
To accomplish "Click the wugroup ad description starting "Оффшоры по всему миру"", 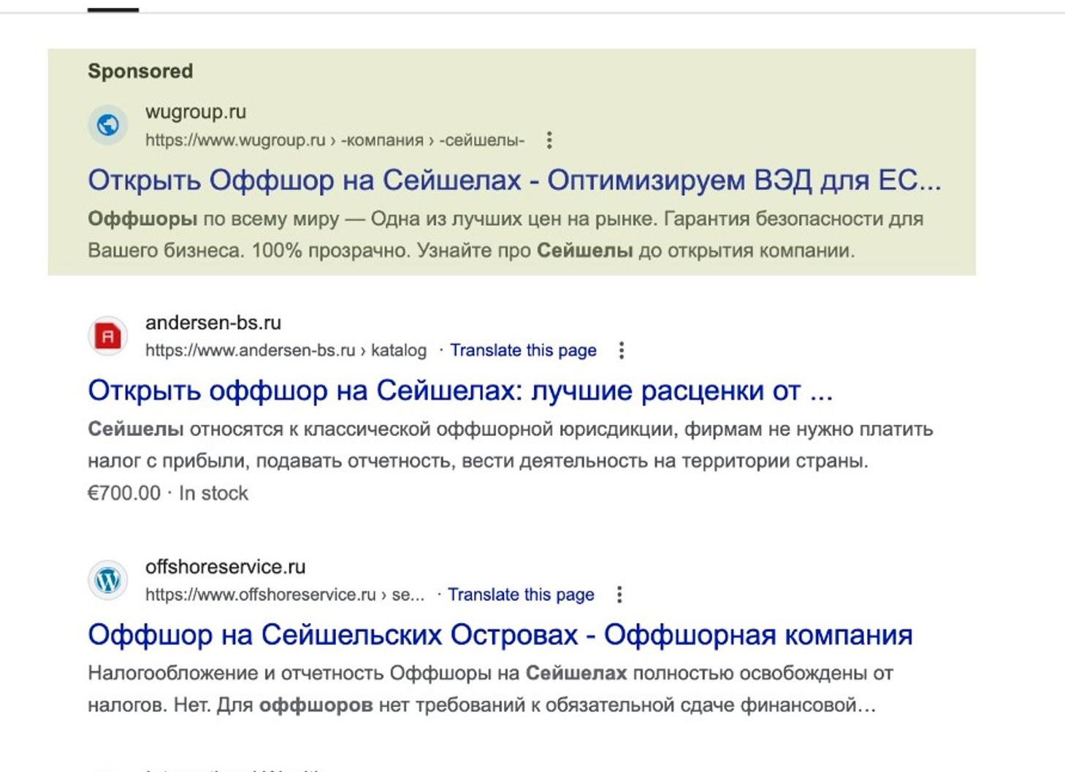I will [x=505, y=234].
